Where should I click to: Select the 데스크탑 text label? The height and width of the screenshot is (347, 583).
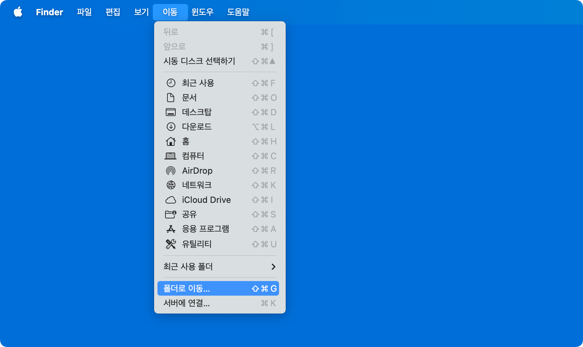[x=197, y=112]
